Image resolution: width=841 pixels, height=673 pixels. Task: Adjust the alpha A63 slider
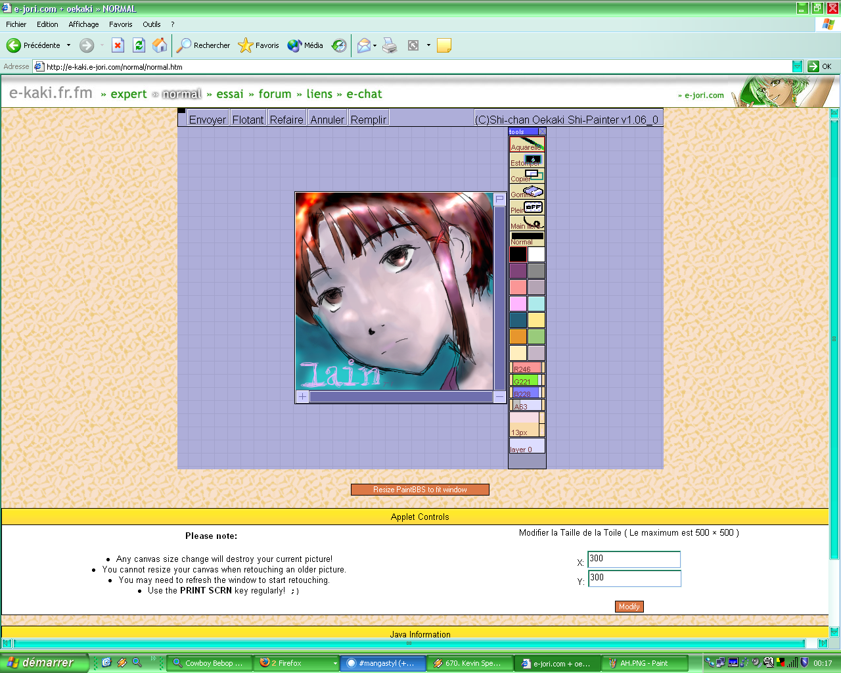click(x=527, y=406)
